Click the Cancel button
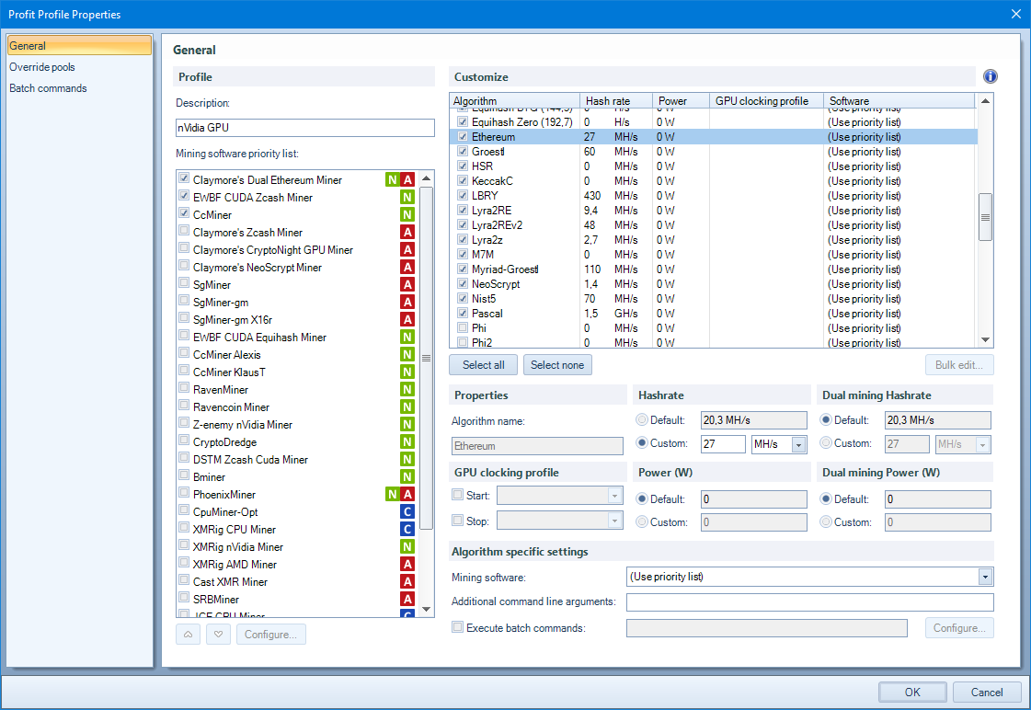 987,693
